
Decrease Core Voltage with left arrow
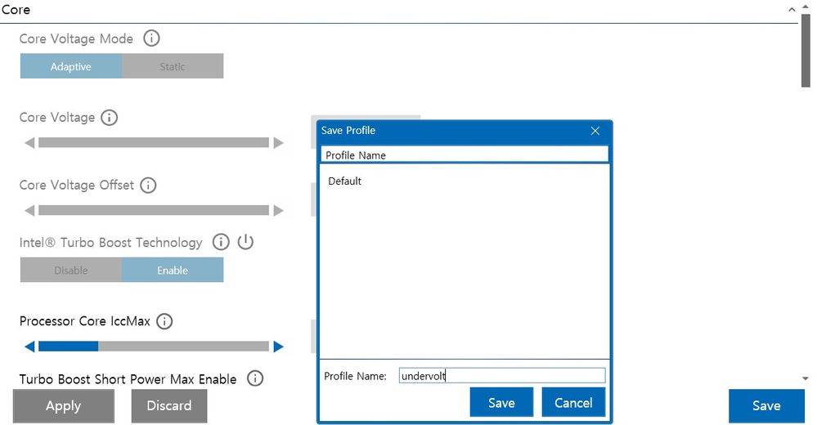(29, 143)
